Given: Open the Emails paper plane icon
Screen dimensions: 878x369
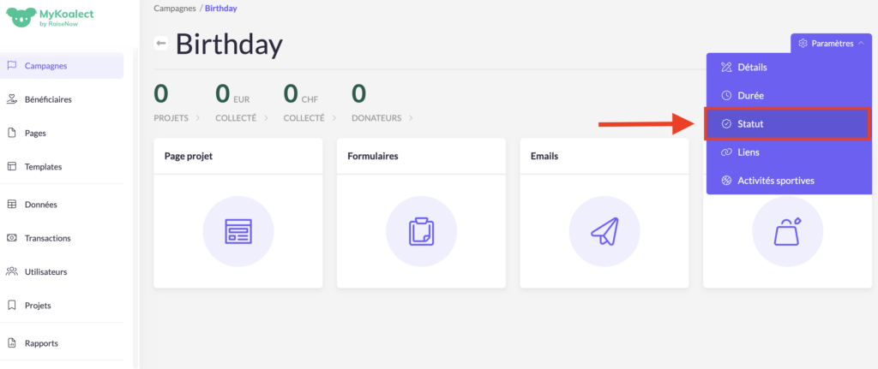Looking at the screenshot, I should click(x=604, y=231).
